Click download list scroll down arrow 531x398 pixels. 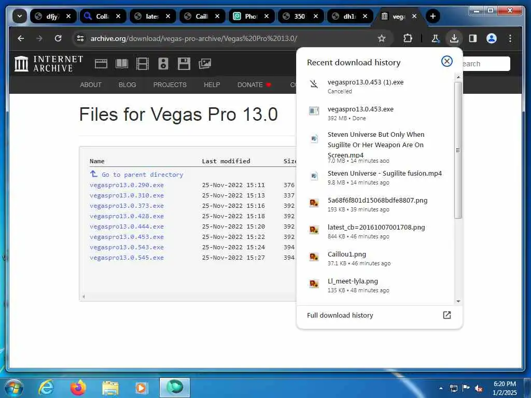coord(458,301)
